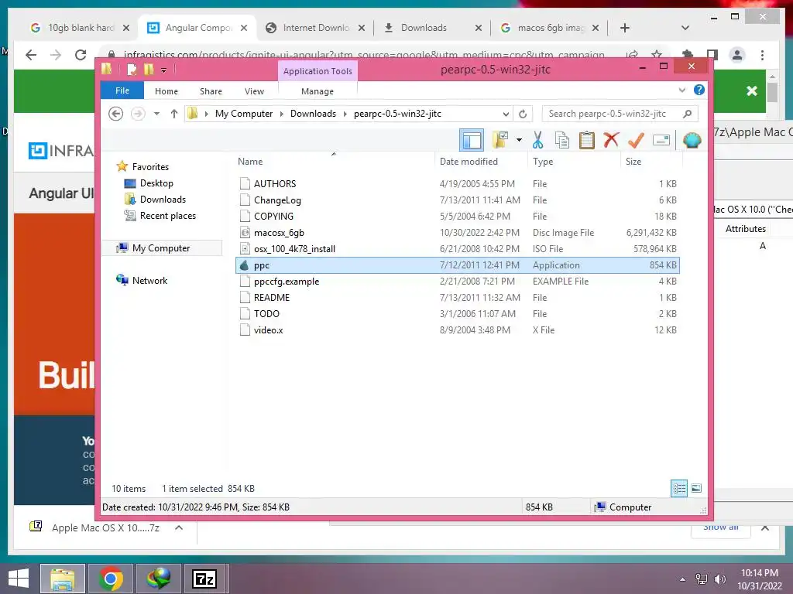Click the red X Delete icon

(x=611, y=139)
